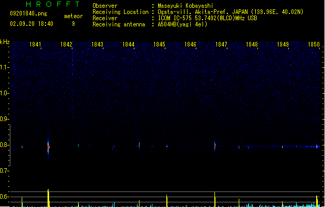Screen dimensions: 325x207
Task: Click time marker 1845
Action: [x=159, y=45]
